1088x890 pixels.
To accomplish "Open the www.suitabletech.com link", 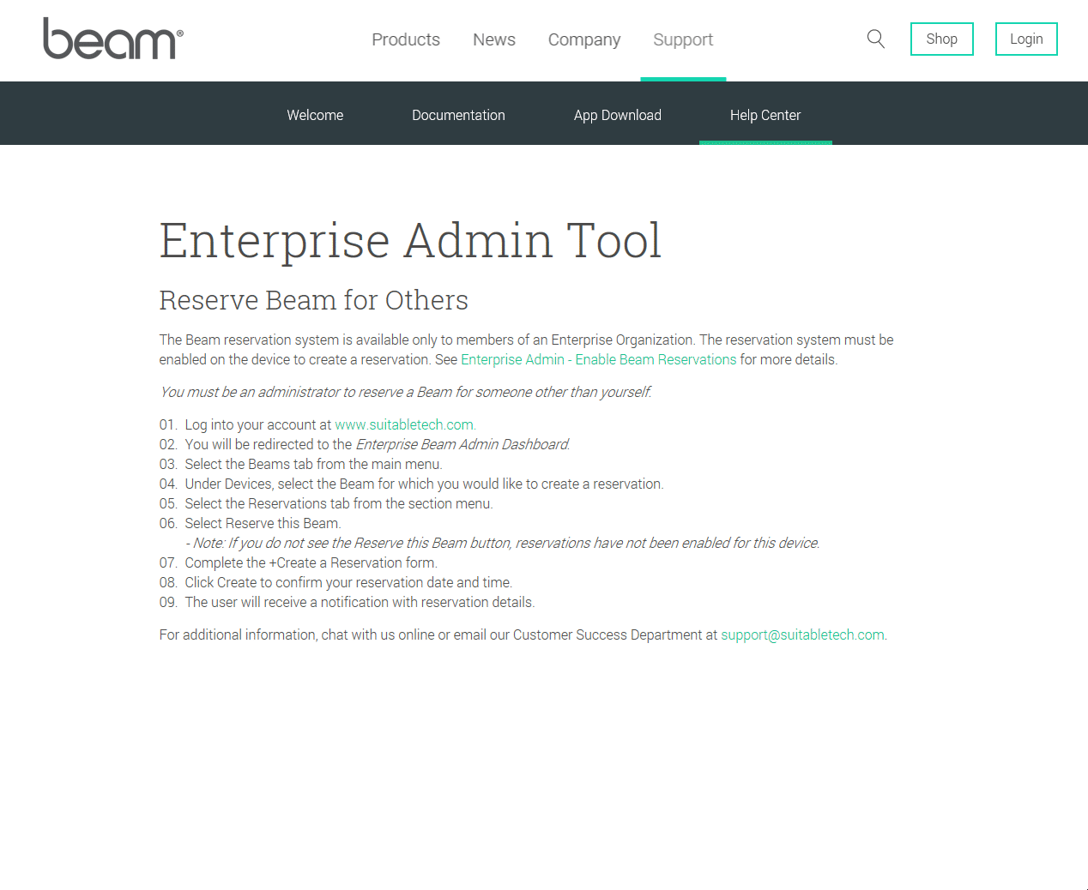I will [x=405, y=424].
